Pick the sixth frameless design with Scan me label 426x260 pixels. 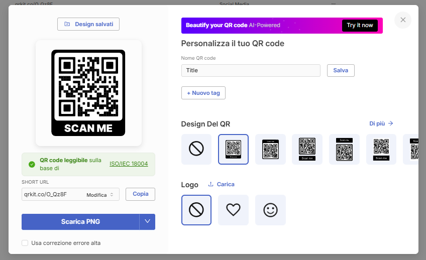pos(381,149)
